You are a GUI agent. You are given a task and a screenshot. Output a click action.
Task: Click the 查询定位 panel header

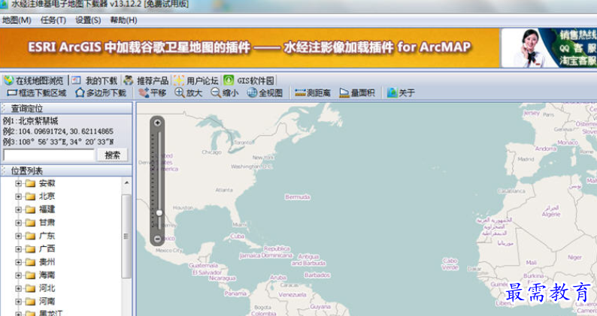point(66,108)
